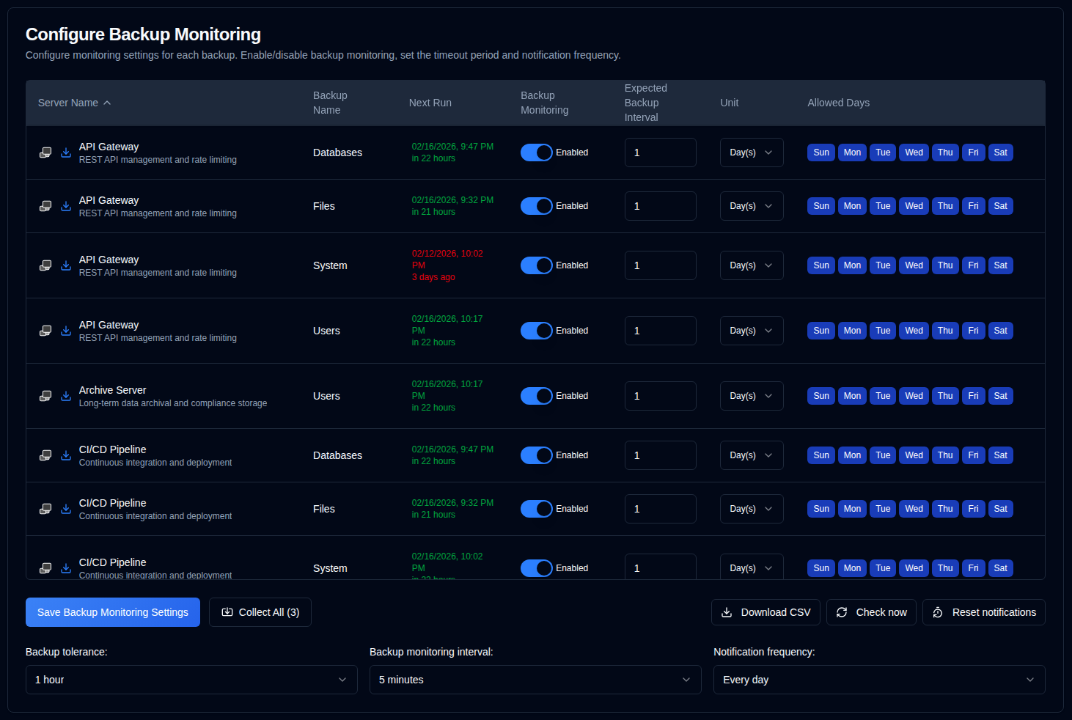This screenshot has height=720, width=1072.
Task: Open the Notification frequency dropdown
Action: 878,680
